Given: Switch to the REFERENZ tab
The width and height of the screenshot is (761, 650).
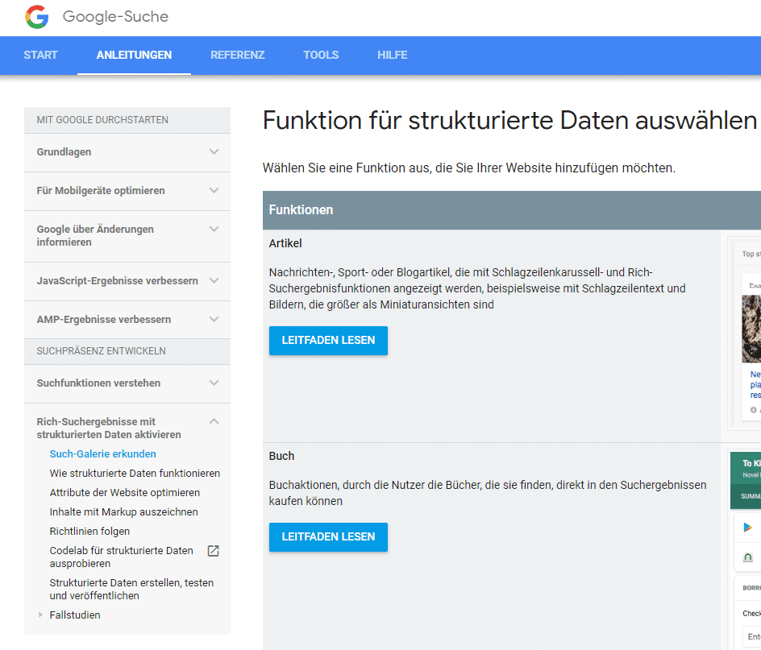Looking at the screenshot, I should pyautogui.click(x=237, y=56).
